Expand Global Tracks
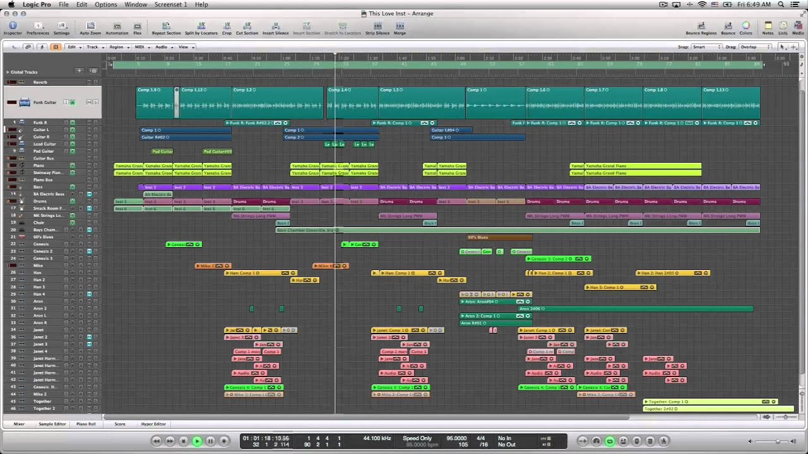 [x=8, y=72]
